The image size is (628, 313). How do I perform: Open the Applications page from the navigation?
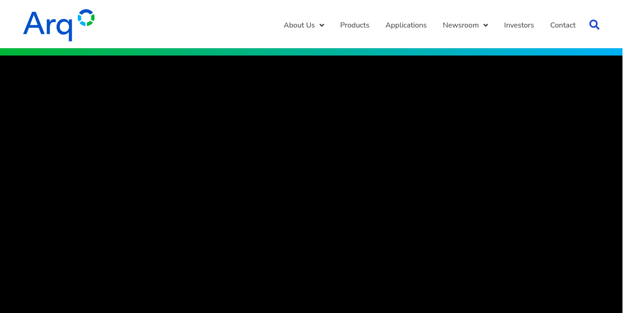[x=406, y=25]
